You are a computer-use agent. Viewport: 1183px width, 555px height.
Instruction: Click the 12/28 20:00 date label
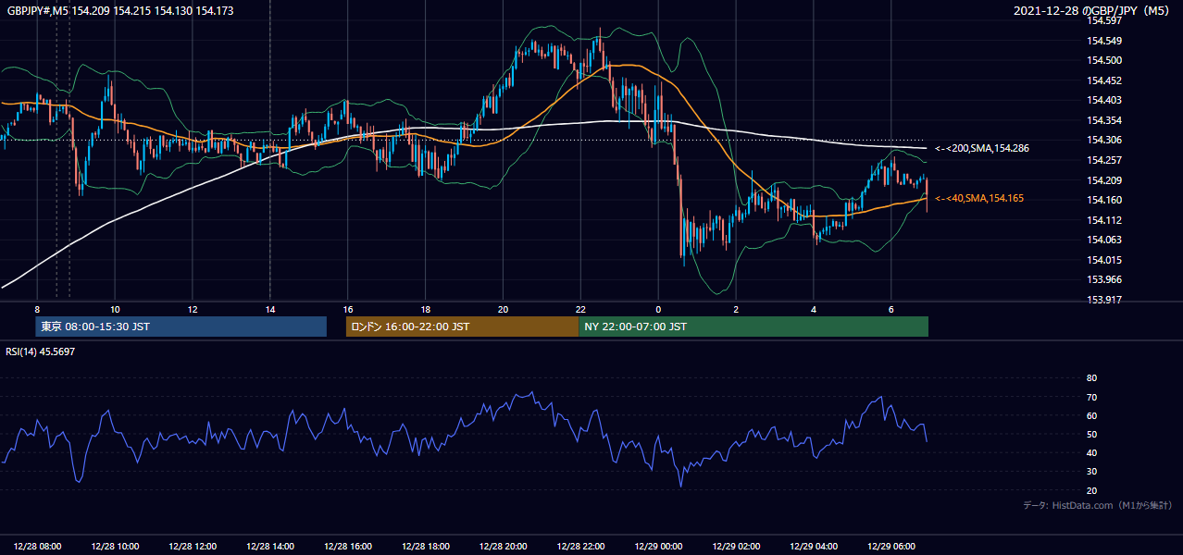click(x=504, y=546)
